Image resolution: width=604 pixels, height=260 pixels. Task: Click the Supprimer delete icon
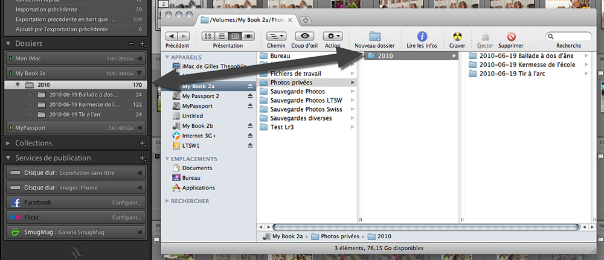coord(511,37)
